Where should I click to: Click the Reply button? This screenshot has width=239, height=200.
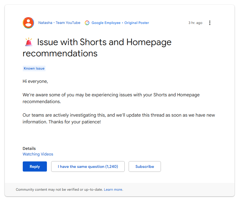pyautogui.click(x=35, y=166)
